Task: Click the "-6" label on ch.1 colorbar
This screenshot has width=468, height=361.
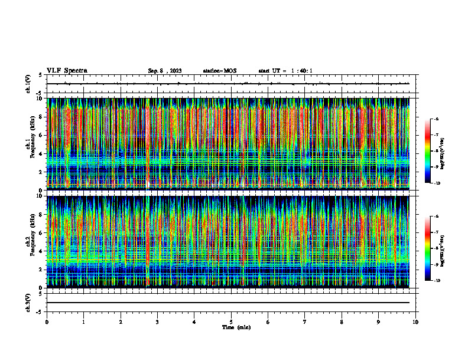Action: click(436, 119)
